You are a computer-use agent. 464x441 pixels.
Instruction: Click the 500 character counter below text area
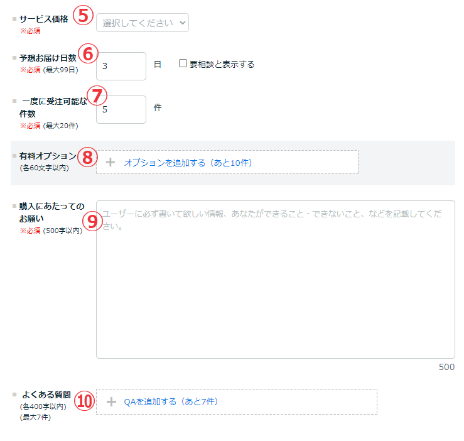point(446,367)
